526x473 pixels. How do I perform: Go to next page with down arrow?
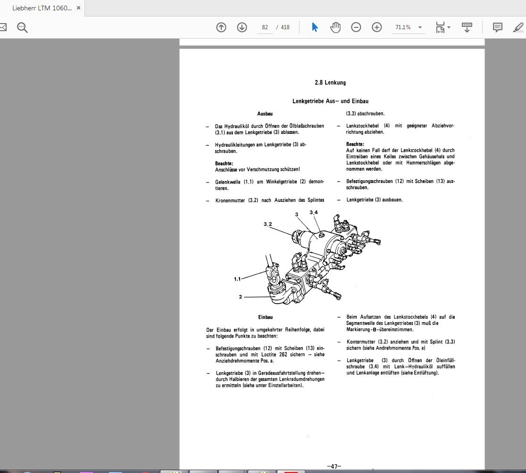tap(242, 27)
